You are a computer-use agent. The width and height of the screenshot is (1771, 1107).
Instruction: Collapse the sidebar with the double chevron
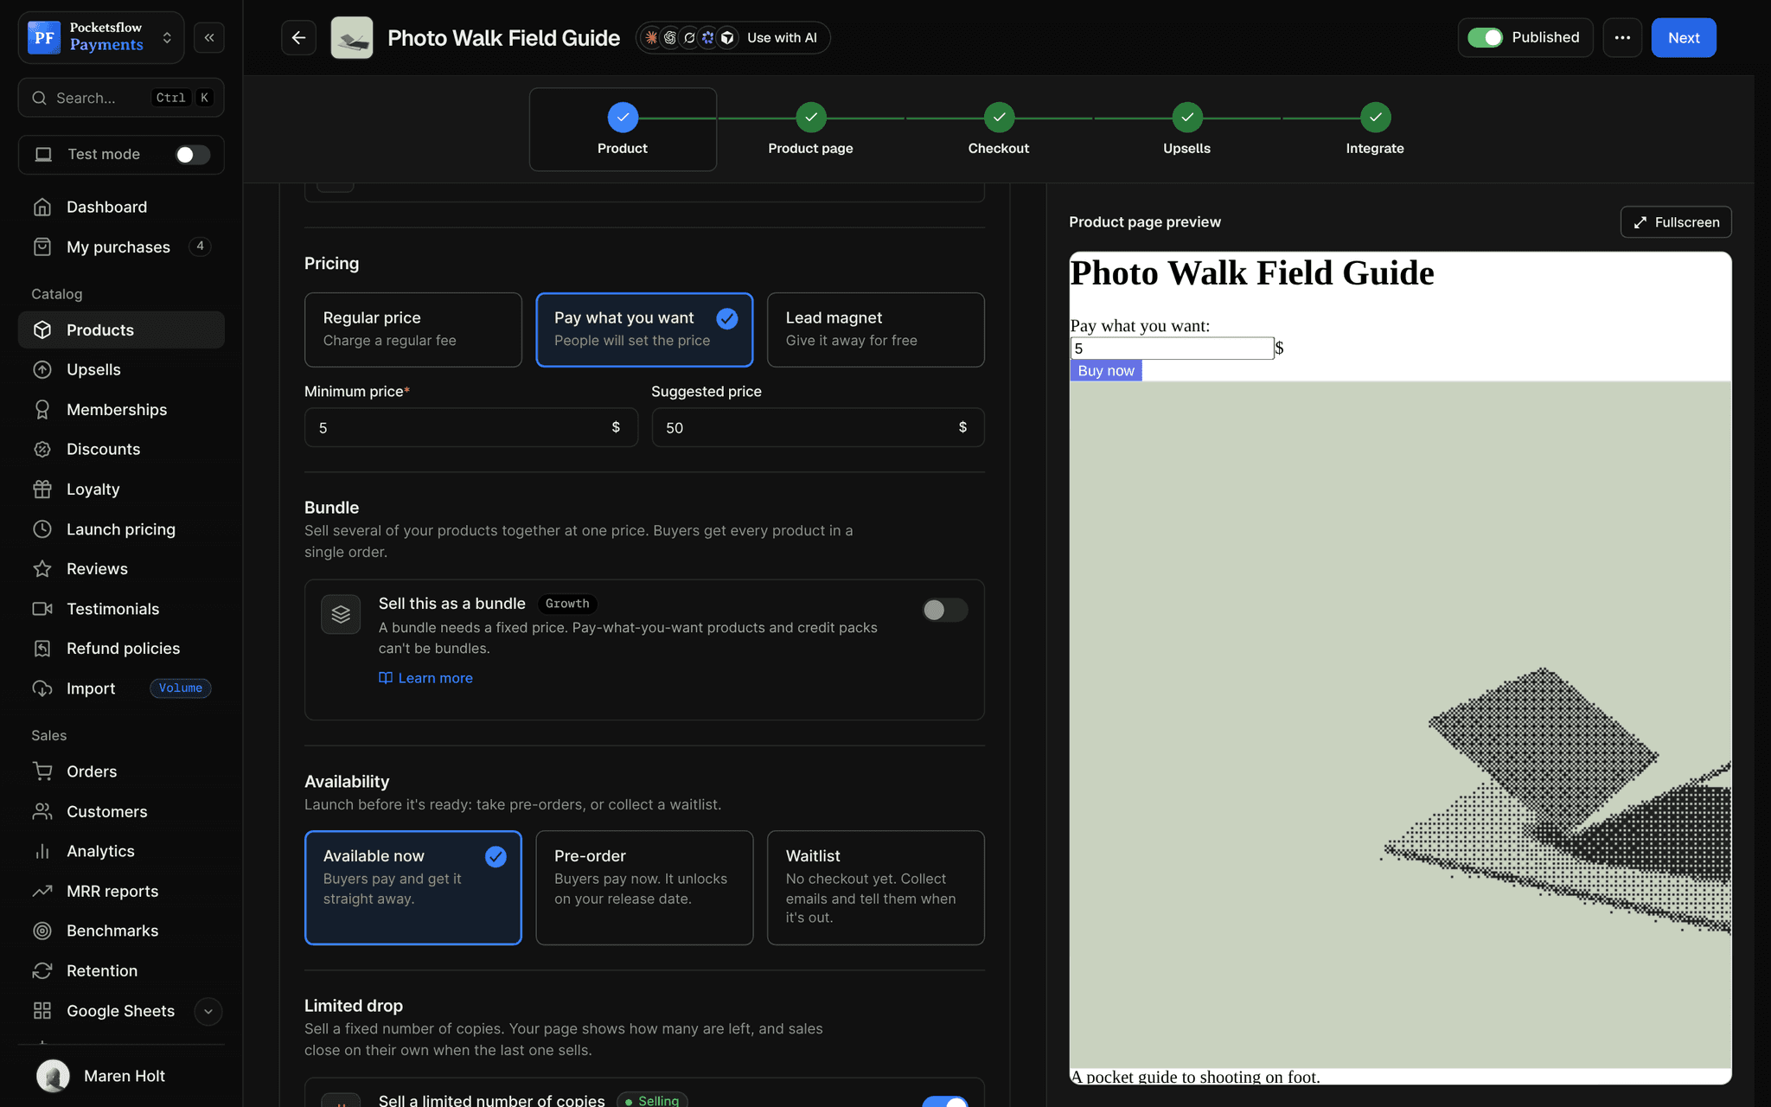[x=209, y=38]
